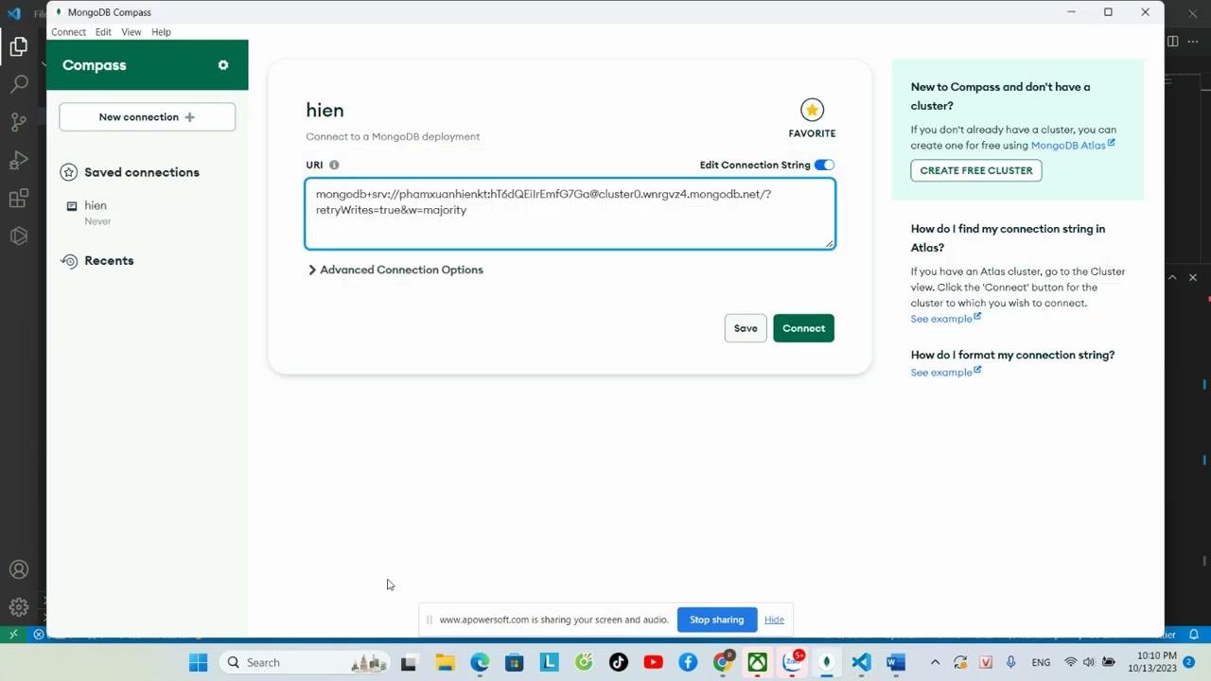
Task: Open Google Chrome from taskbar
Action: coord(723,662)
